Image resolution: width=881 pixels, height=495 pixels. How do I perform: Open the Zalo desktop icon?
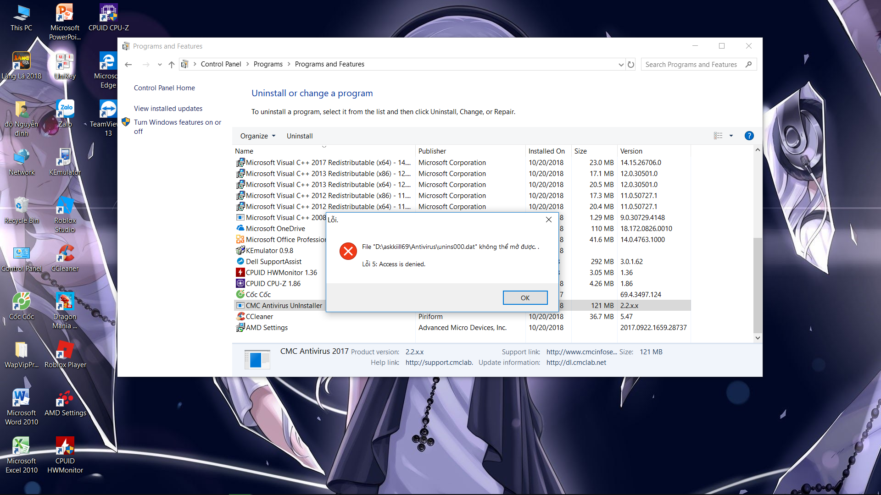click(65, 114)
